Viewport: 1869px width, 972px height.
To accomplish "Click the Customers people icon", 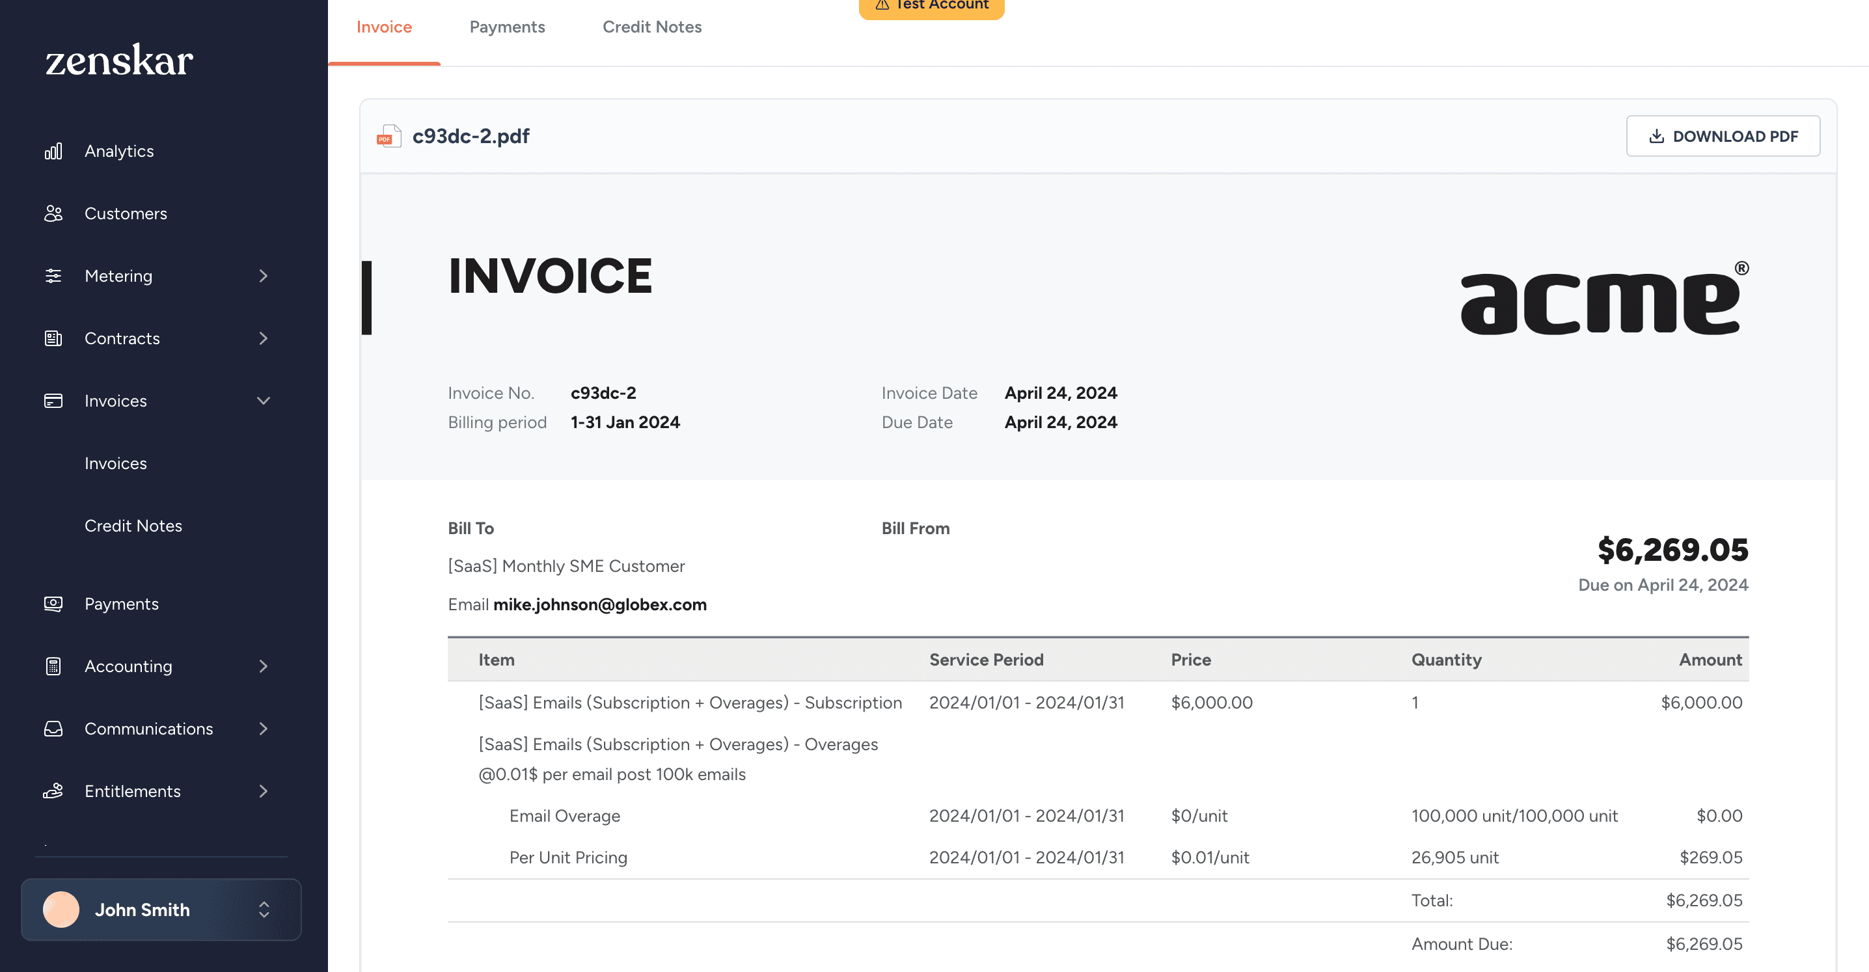I will 53,213.
